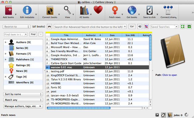Expand toolbar overflow chevron

point(193,13)
